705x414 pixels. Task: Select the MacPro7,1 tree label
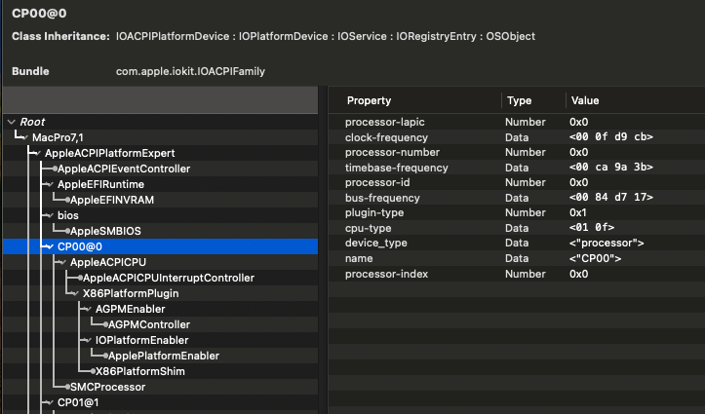[x=58, y=137]
